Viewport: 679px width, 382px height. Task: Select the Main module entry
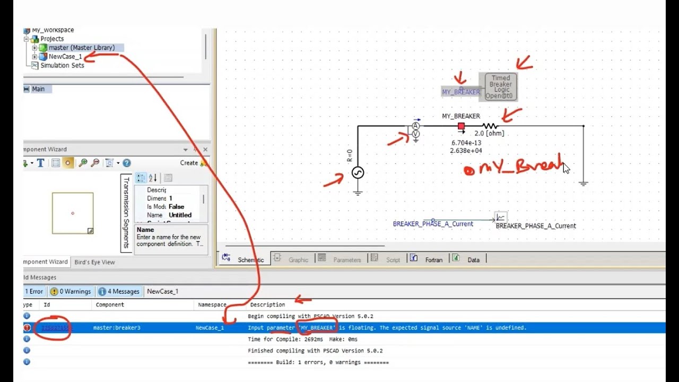point(38,89)
